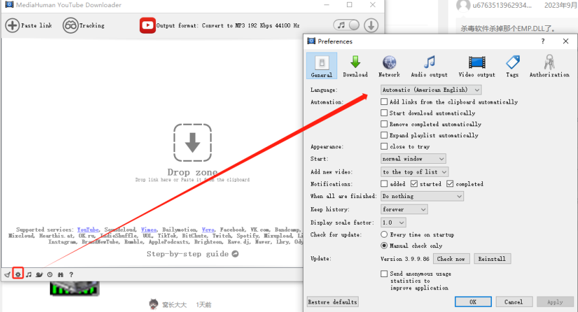Click the Output format text in toolbar
Screen dimensions: 578x312
click(228, 25)
